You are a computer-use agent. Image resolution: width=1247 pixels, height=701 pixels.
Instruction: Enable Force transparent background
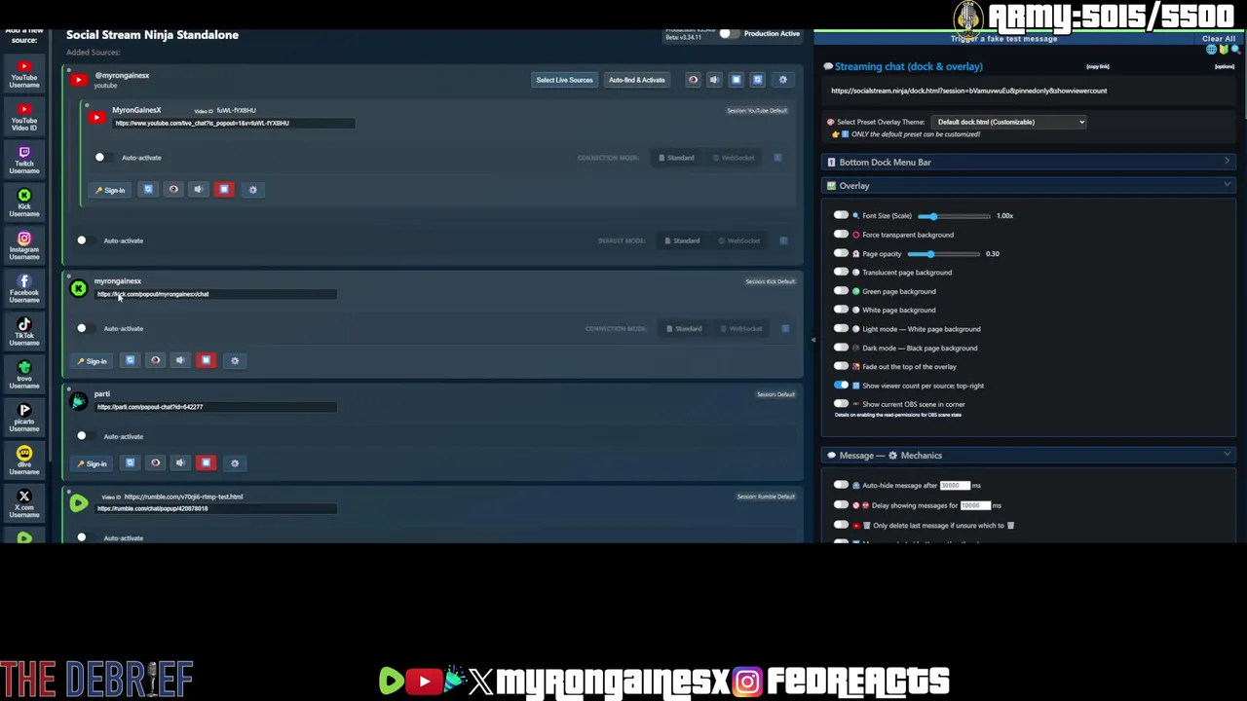click(841, 235)
